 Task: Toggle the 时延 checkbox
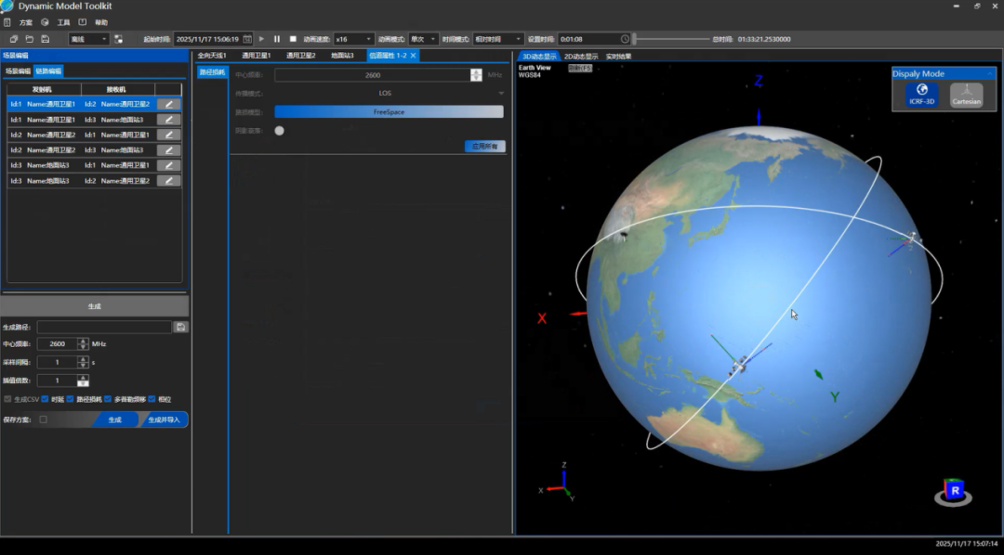pyautogui.click(x=46, y=399)
